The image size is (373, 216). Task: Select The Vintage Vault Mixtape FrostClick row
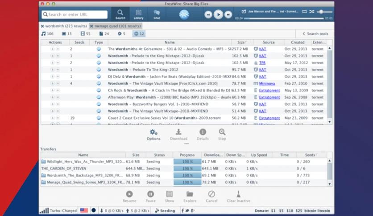click(x=184, y=83)
